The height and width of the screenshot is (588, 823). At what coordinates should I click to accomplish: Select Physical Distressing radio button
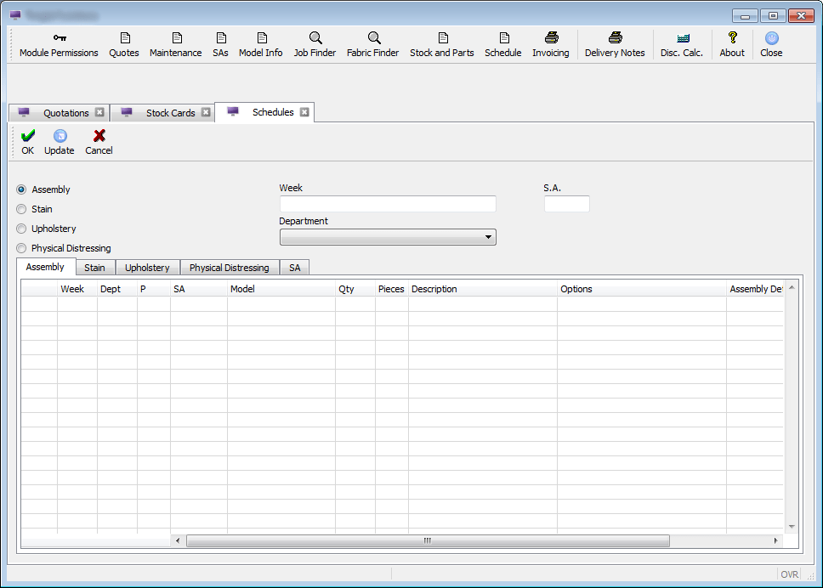coord(22,248)
